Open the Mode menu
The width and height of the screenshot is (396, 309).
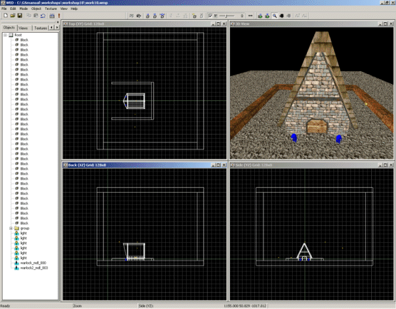[22, 9]
